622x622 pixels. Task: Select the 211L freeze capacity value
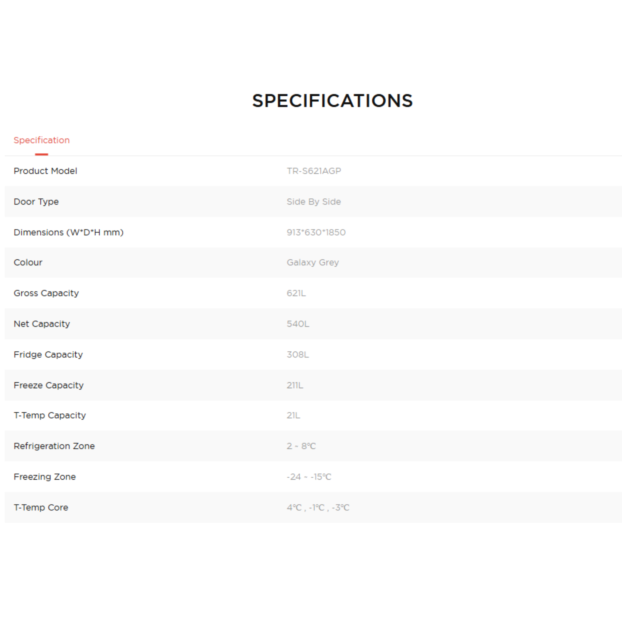click(295, 385)
